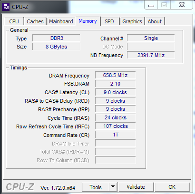The width and height of the screenshot is (195, 194).
Task: Click the RAS# Precharge (tRP) label
Action: (64, 109)
